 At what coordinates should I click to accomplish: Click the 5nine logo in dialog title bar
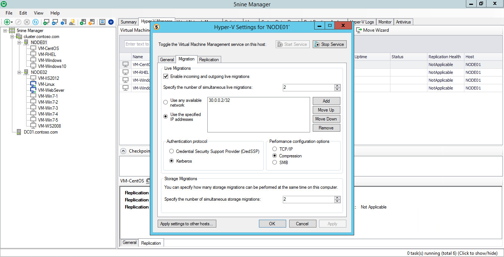[157, 27]
